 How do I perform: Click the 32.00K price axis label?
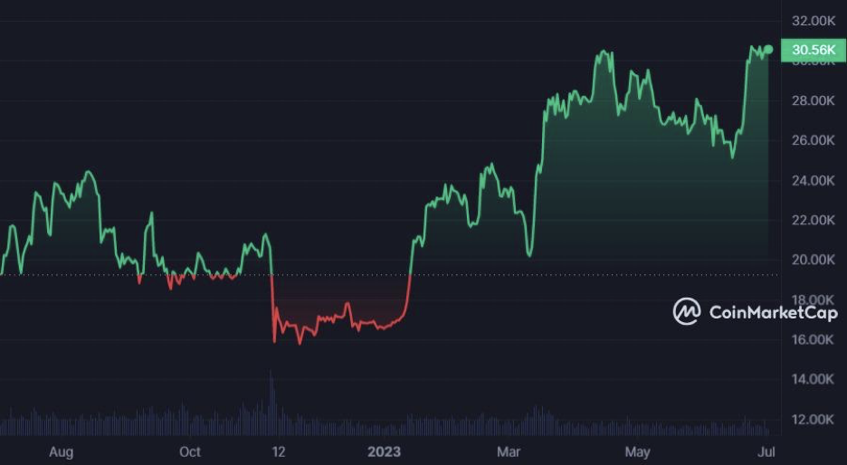click(813, 21)
